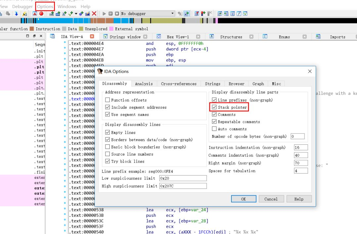Click the Low suspiciousness limit field
Viewport: 357px width, 234px height.
tap(183, 178)
